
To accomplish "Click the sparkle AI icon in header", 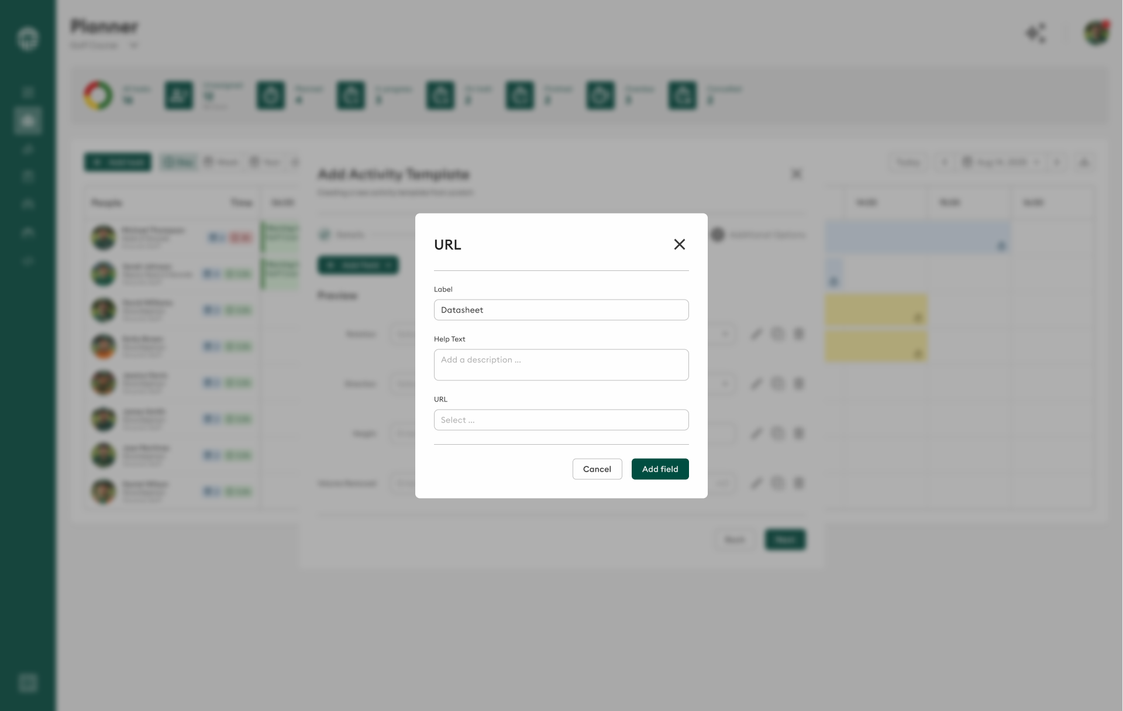I will [1036, 33].
